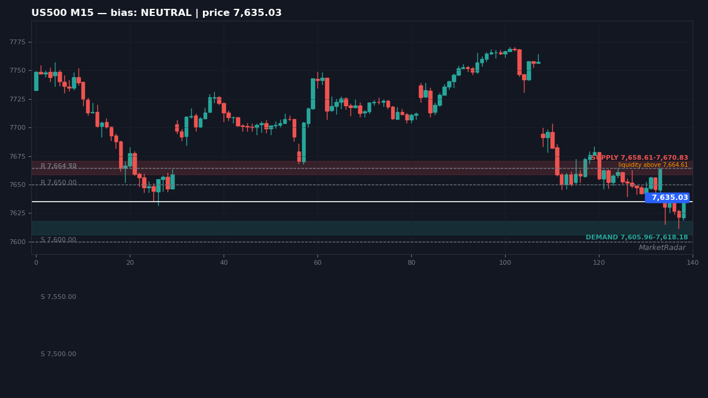
Task: Click the 60 label on the time axis
Action: [x=317, y=263]
